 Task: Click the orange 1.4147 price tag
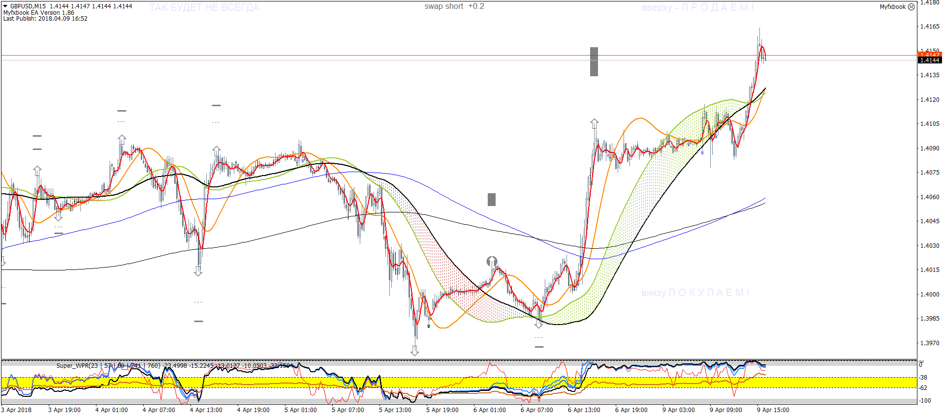tap(930, 55)
